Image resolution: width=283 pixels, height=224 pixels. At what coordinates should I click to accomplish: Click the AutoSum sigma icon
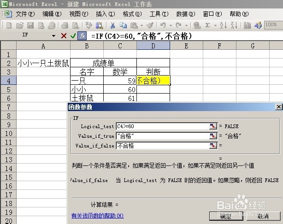point(208,25)
